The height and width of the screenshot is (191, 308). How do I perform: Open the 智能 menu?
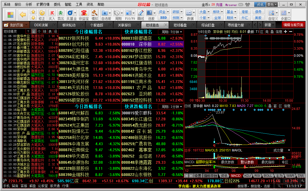[68, 4]
